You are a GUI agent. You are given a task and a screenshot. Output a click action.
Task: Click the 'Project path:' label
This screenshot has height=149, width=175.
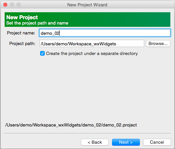[22, 43]
